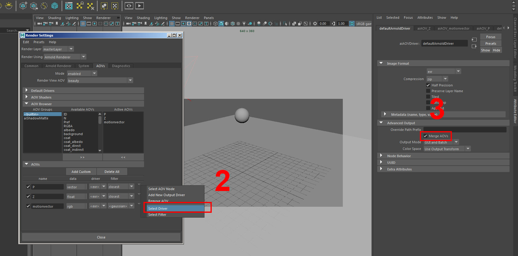Switch to the Diagnostics tab
The image size is (518, 256).
click(x=121, y=66)
